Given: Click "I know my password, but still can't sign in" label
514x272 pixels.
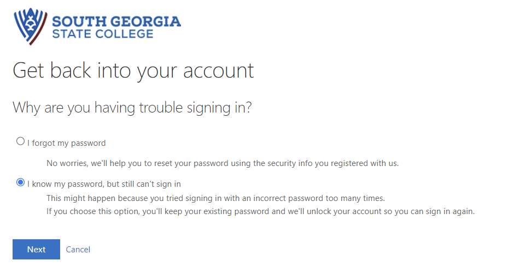Looking at the screenshot, I should pyautogui.click(x=104, y=184).
